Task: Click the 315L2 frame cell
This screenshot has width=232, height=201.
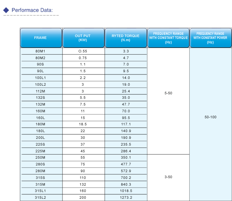Action: coord(40,197)
